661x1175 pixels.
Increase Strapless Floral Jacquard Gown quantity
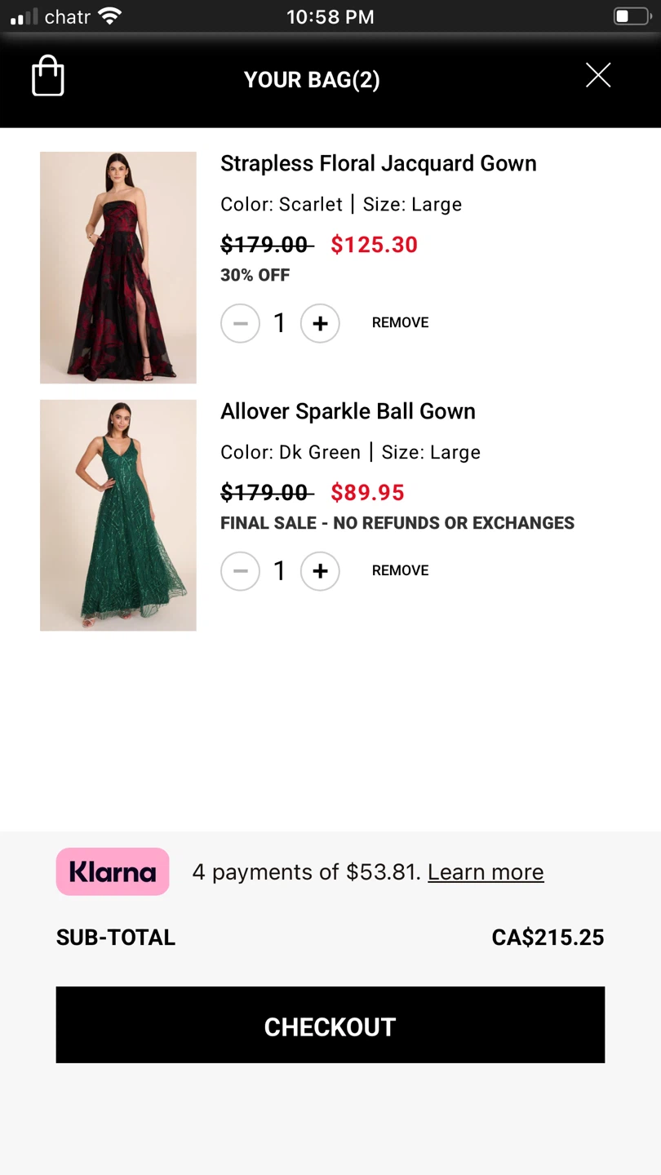[x=320, y=323]
